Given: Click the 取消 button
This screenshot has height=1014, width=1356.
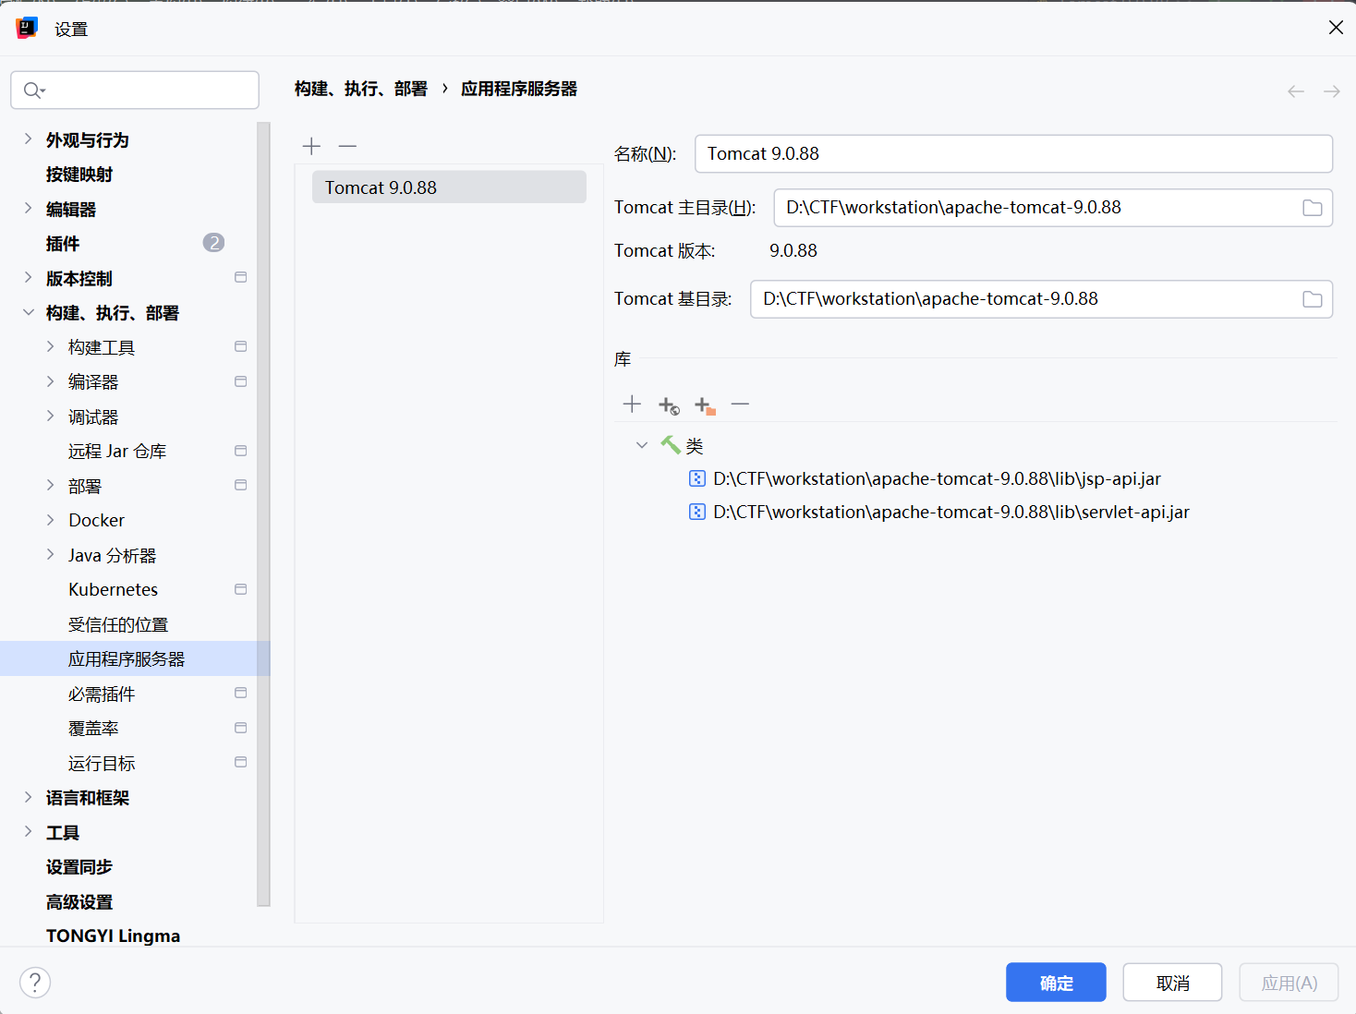Looking at the screenshot, I should click(x=1172, y=983).
